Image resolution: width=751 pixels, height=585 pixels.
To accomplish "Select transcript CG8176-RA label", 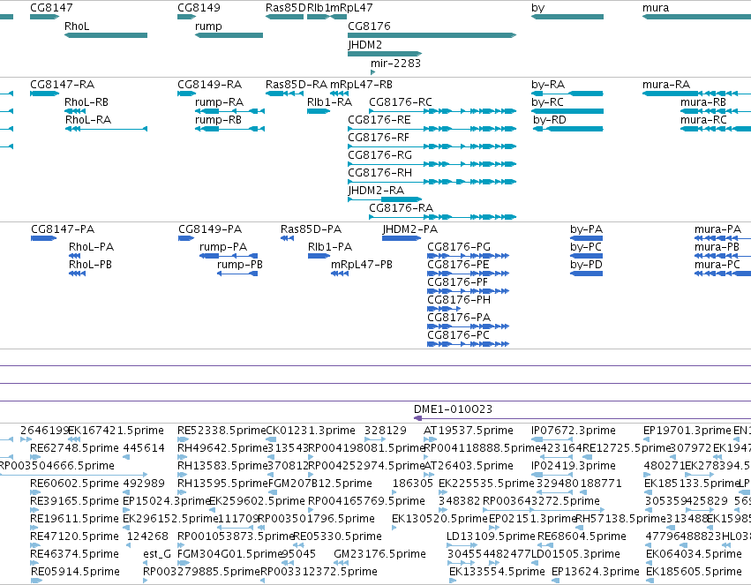I will [x=401, y=208].
